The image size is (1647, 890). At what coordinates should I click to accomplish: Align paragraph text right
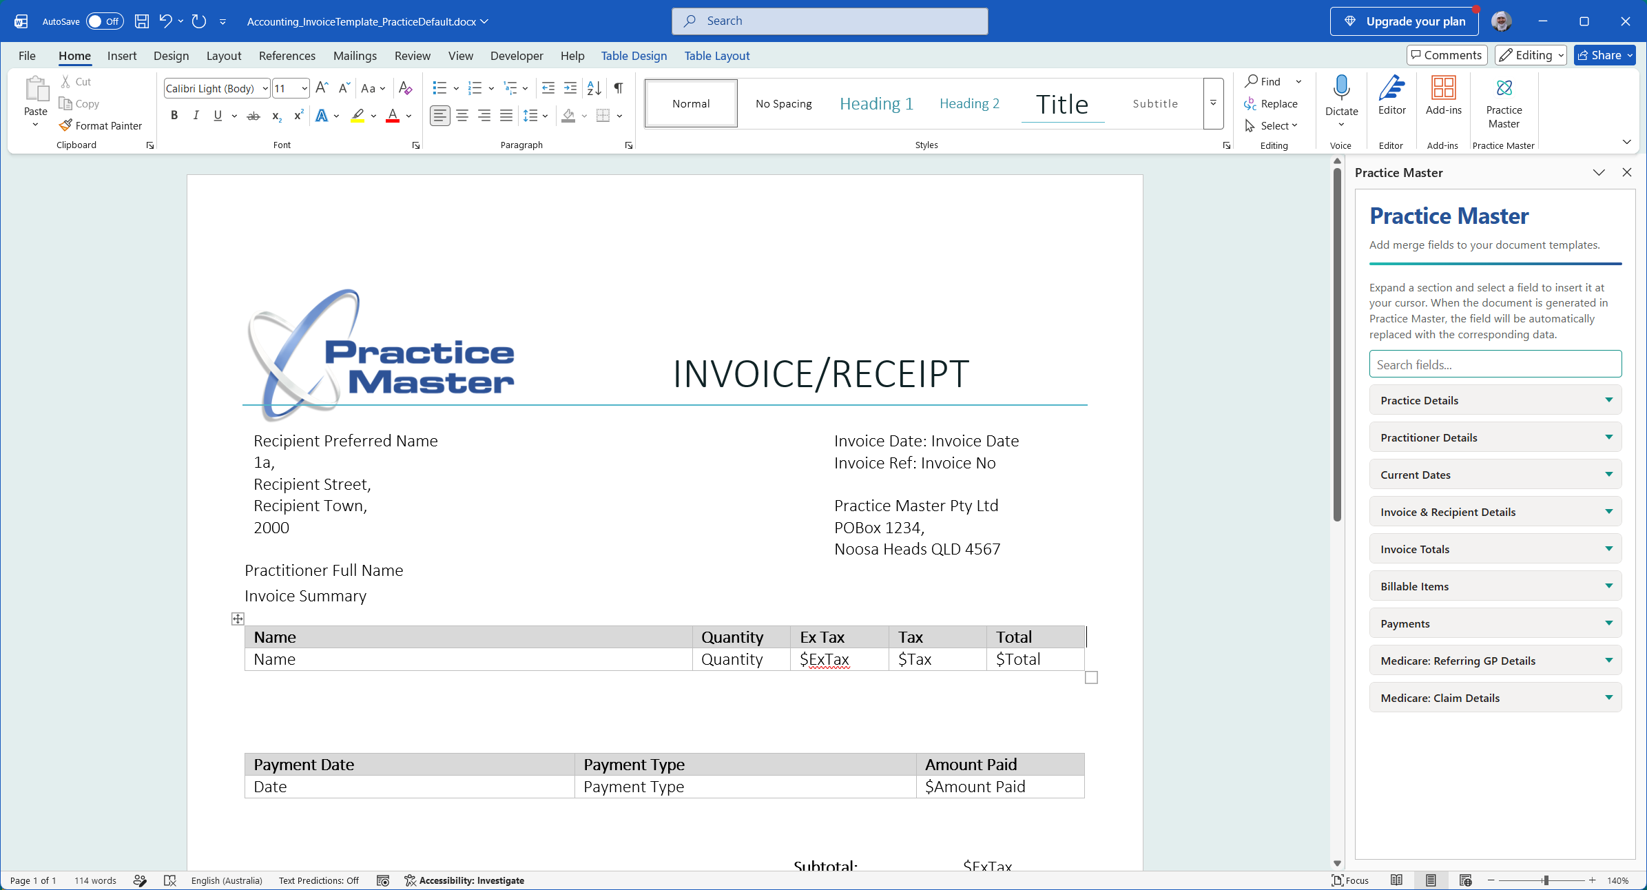pyautogui.click(x=484, y=116)
